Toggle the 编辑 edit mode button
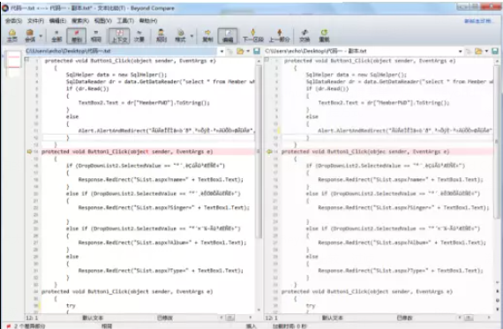The width and height of the screenshot is (503, 329). tap(228, 35)
